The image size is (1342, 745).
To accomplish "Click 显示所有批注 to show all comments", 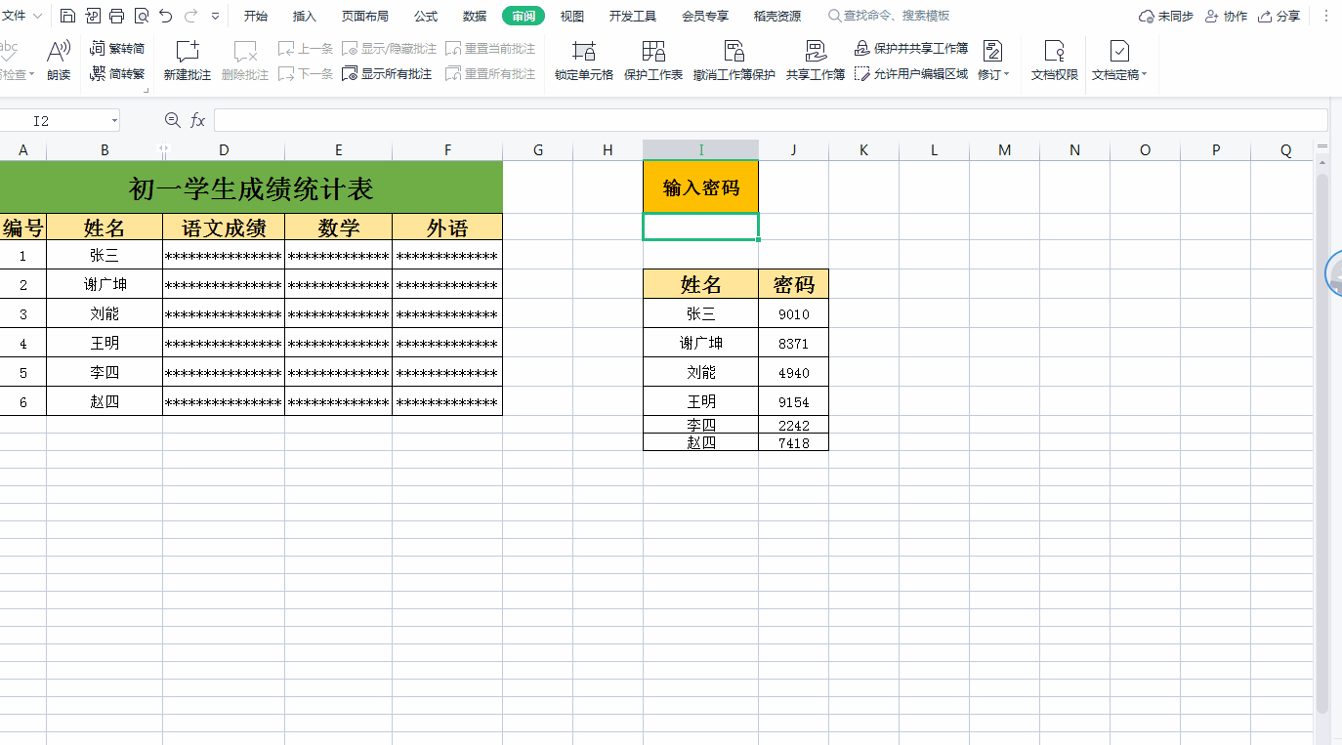I will pyautogui.click(x=387, y=73).
